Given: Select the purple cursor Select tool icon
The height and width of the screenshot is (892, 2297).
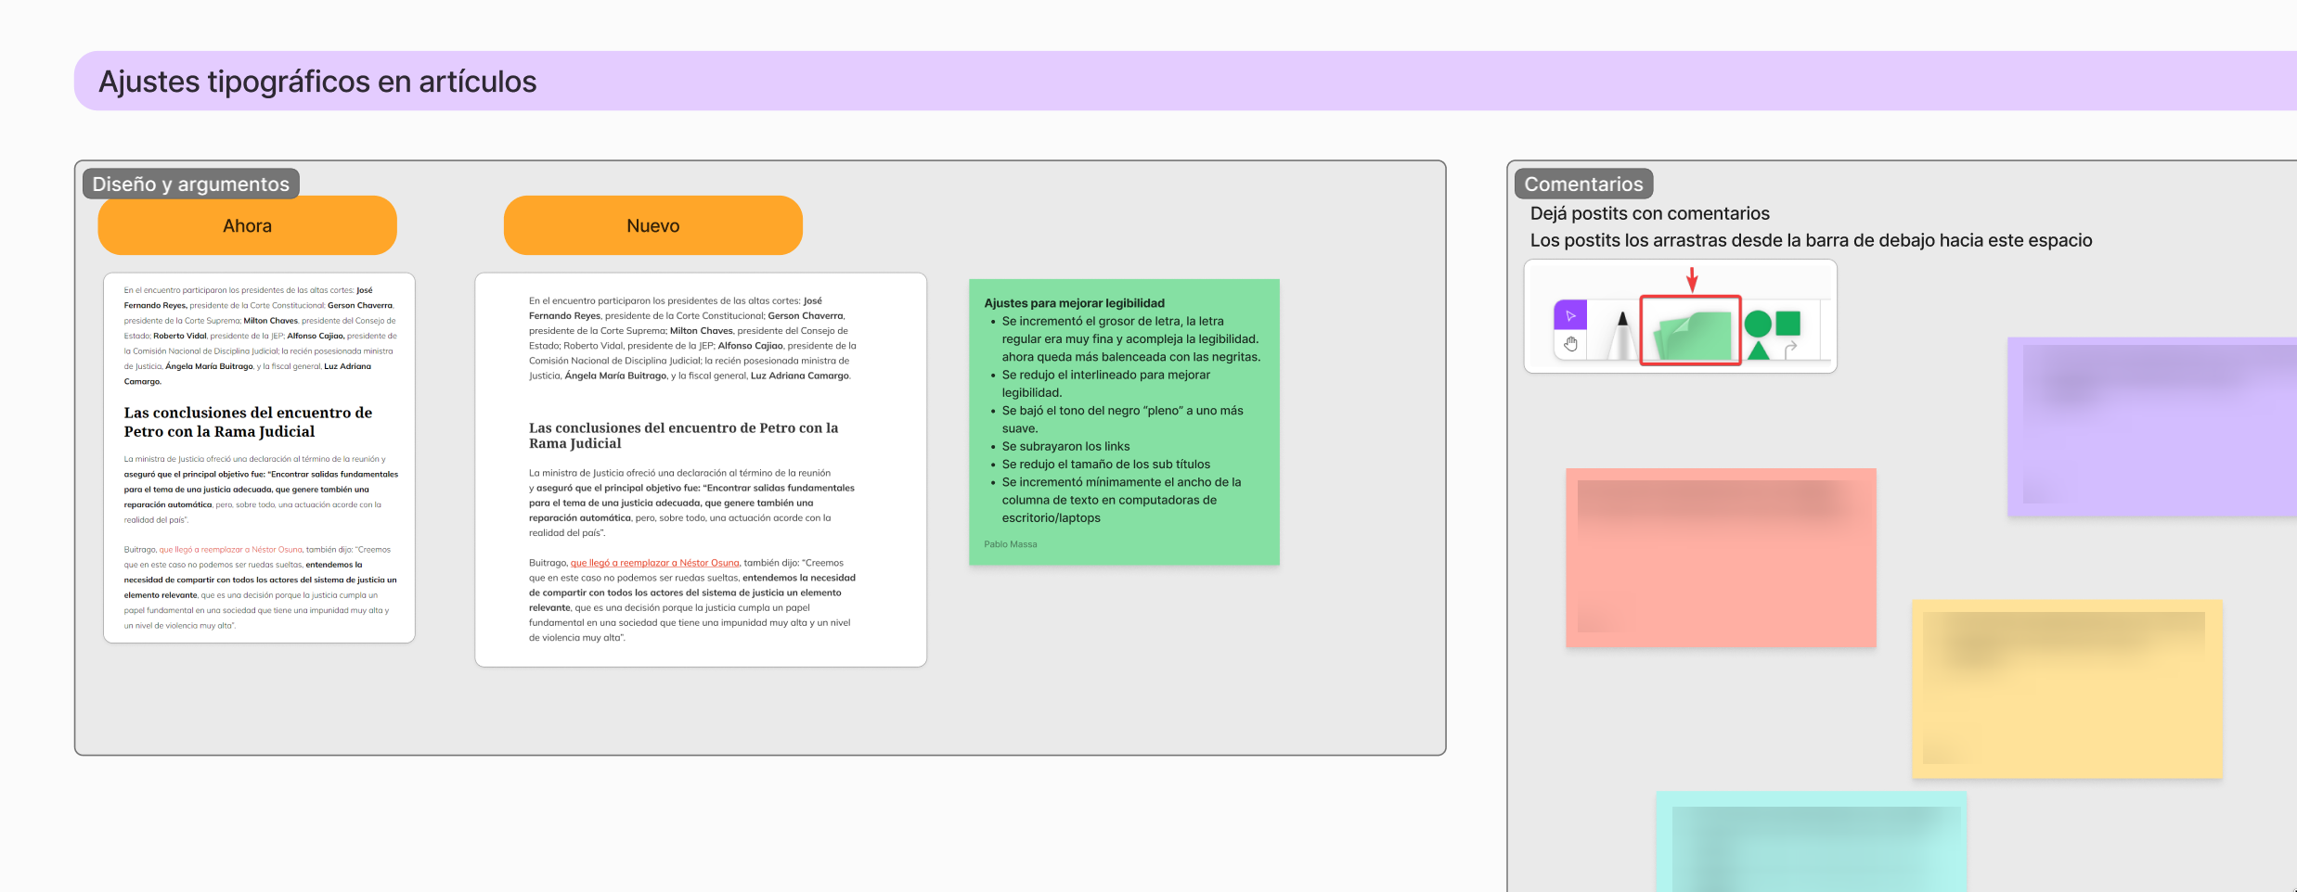Looking at the screenshot, I should 1570,316.
